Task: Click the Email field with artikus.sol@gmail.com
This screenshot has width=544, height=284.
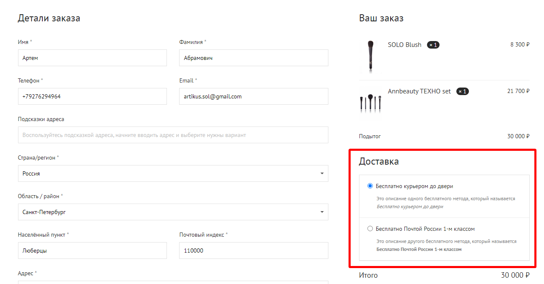Action: pyautogui.click(x=253, y=96)
